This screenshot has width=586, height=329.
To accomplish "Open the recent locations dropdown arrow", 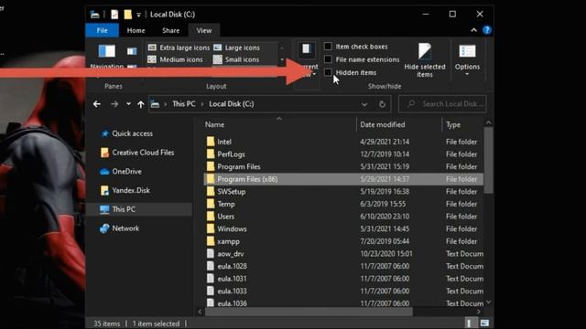I will (128, 104).
